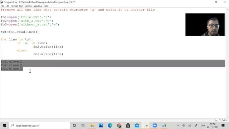The height and width of the screenshot is (129, 229).
Task: Open the Photos app on taskbar
Action: 101,125
